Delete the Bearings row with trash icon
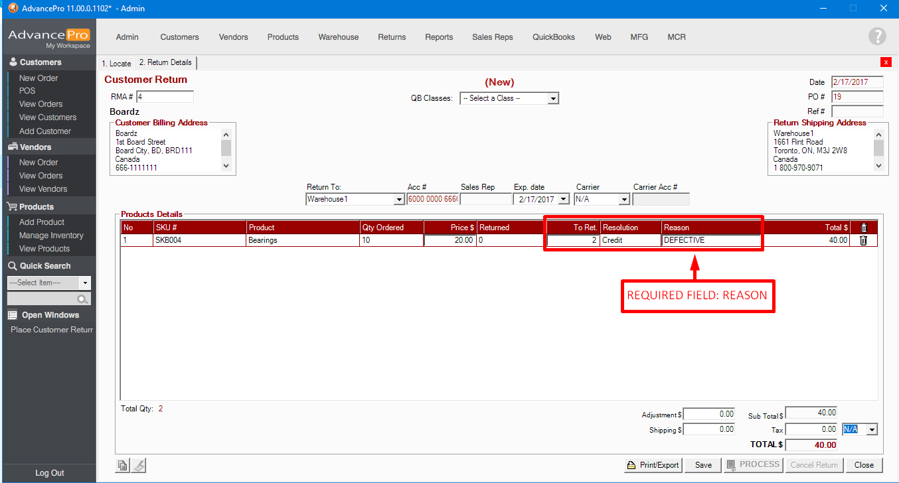This screenshot has width=899, height=483. (x=863, y=241)
